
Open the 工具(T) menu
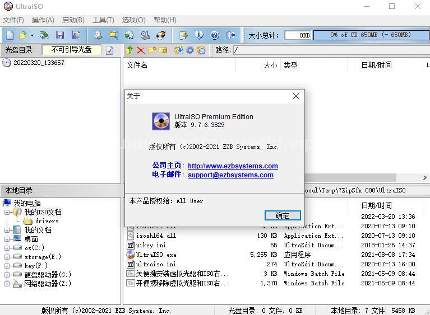point(103,20)
